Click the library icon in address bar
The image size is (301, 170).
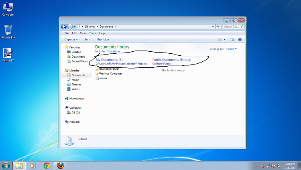[79, 26]
